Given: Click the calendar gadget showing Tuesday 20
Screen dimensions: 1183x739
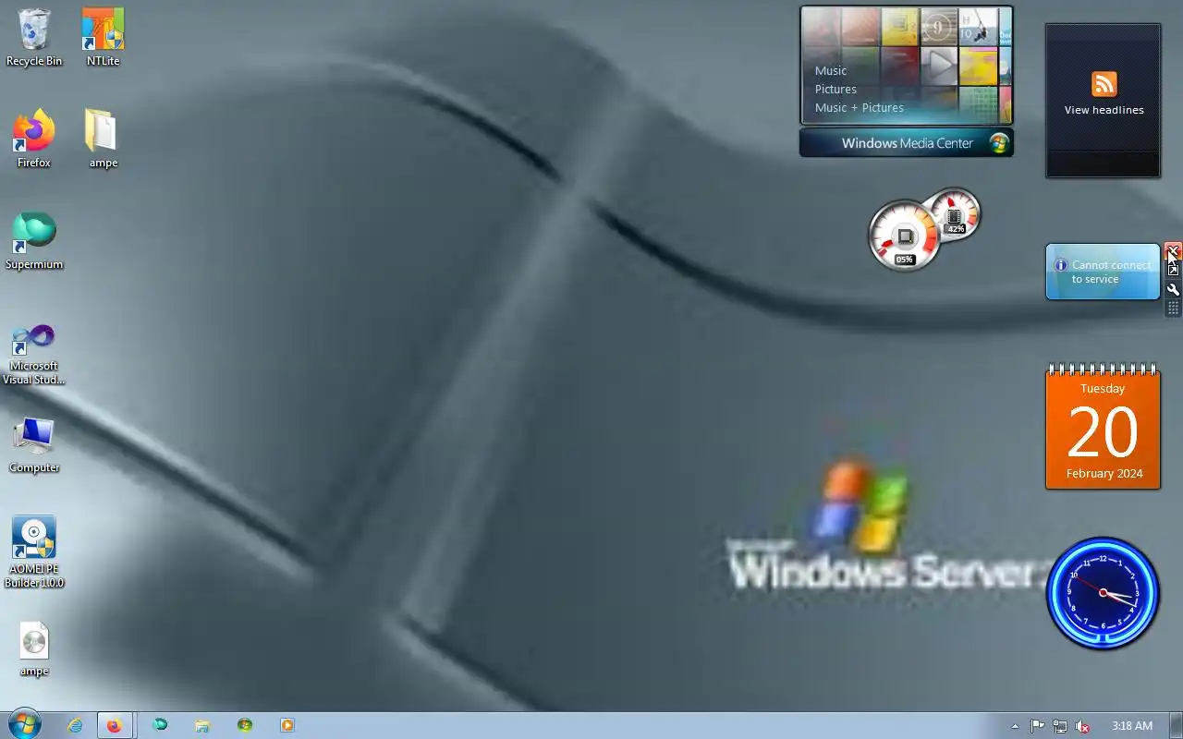Looking at the screenshot, I should point(1103,426).
